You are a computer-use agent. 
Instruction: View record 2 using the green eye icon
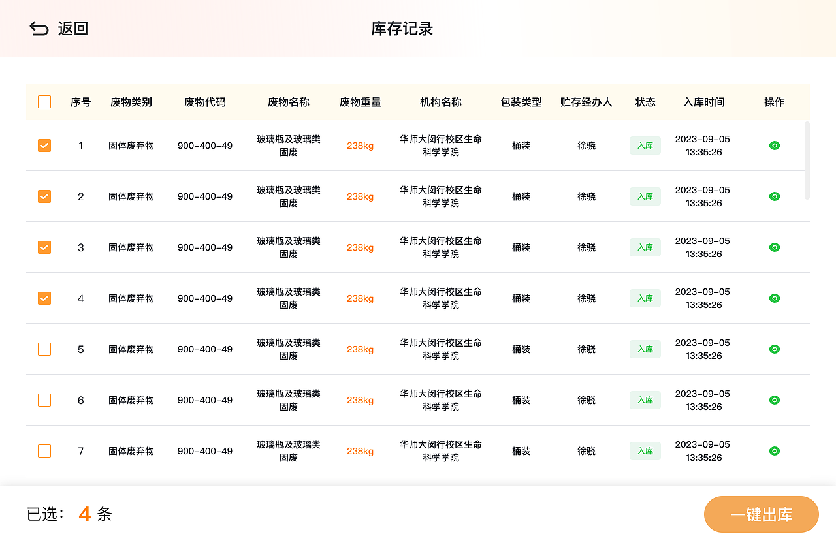pyautogui.click(x=774, y=196)
